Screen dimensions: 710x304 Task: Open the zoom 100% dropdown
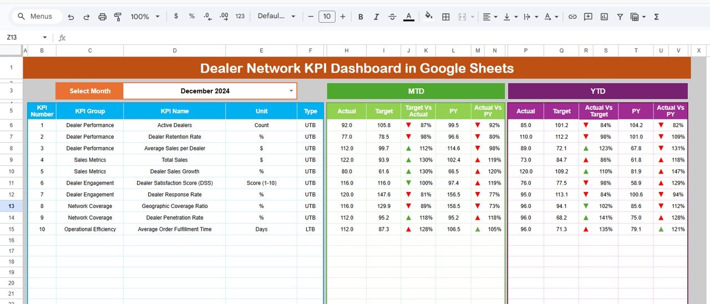(144, 17)
